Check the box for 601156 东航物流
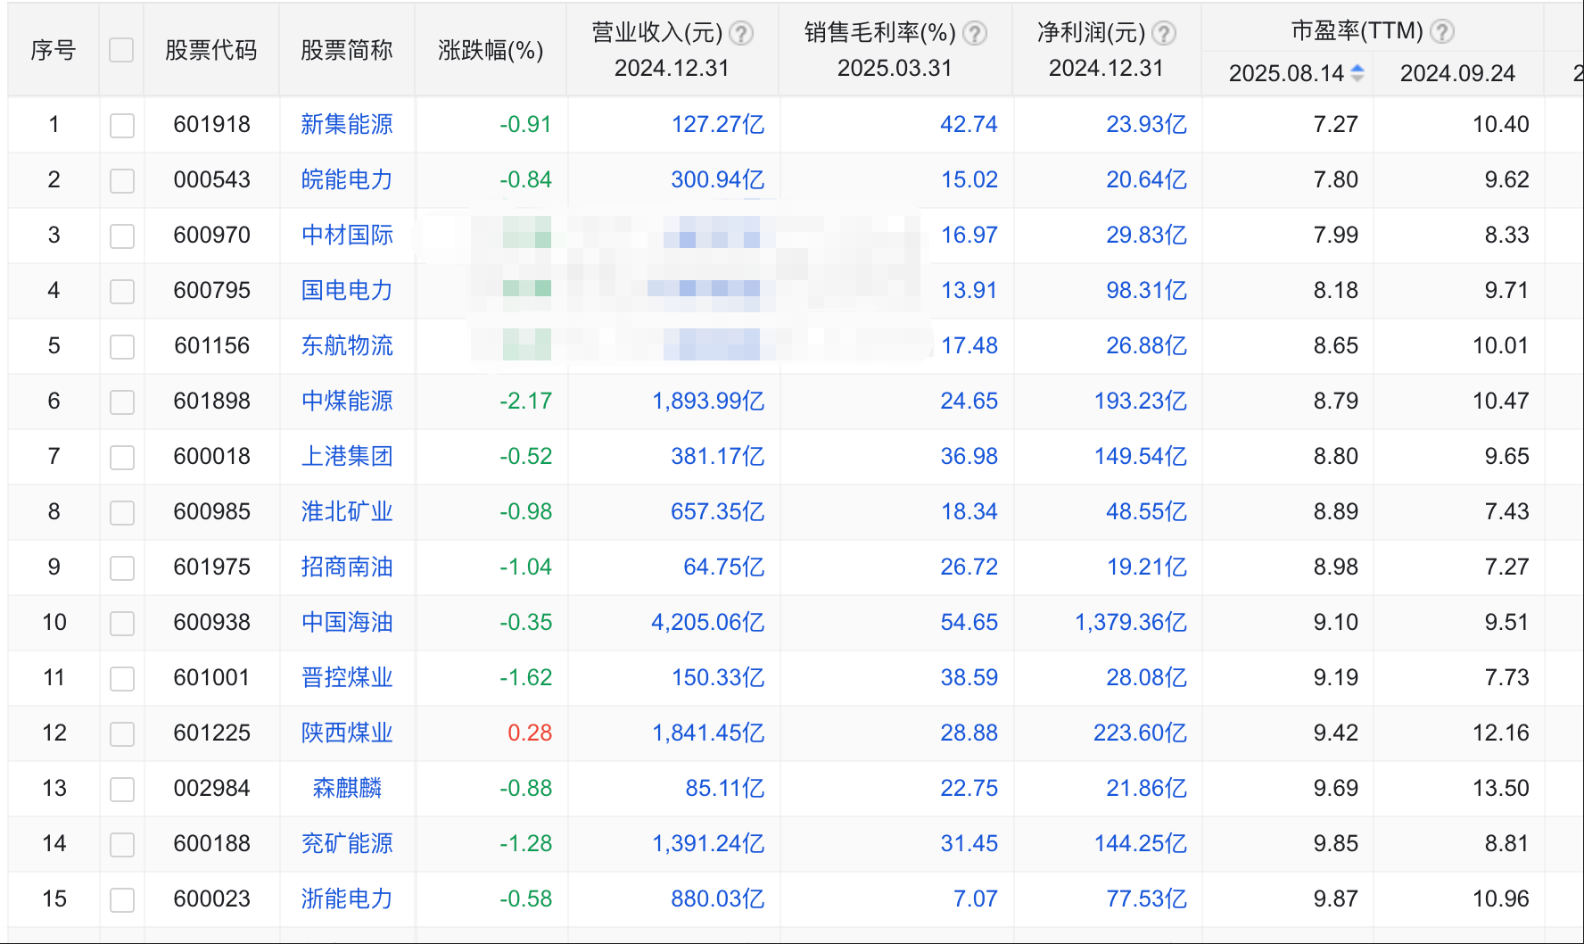The width and height of the screenshot is (1584, 944). coord(122,346)
